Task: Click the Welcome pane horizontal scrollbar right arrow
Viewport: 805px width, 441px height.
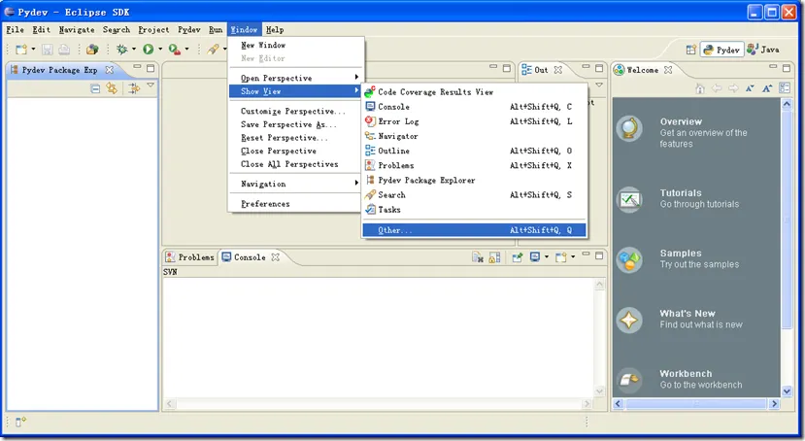Action: coord(774,404)
